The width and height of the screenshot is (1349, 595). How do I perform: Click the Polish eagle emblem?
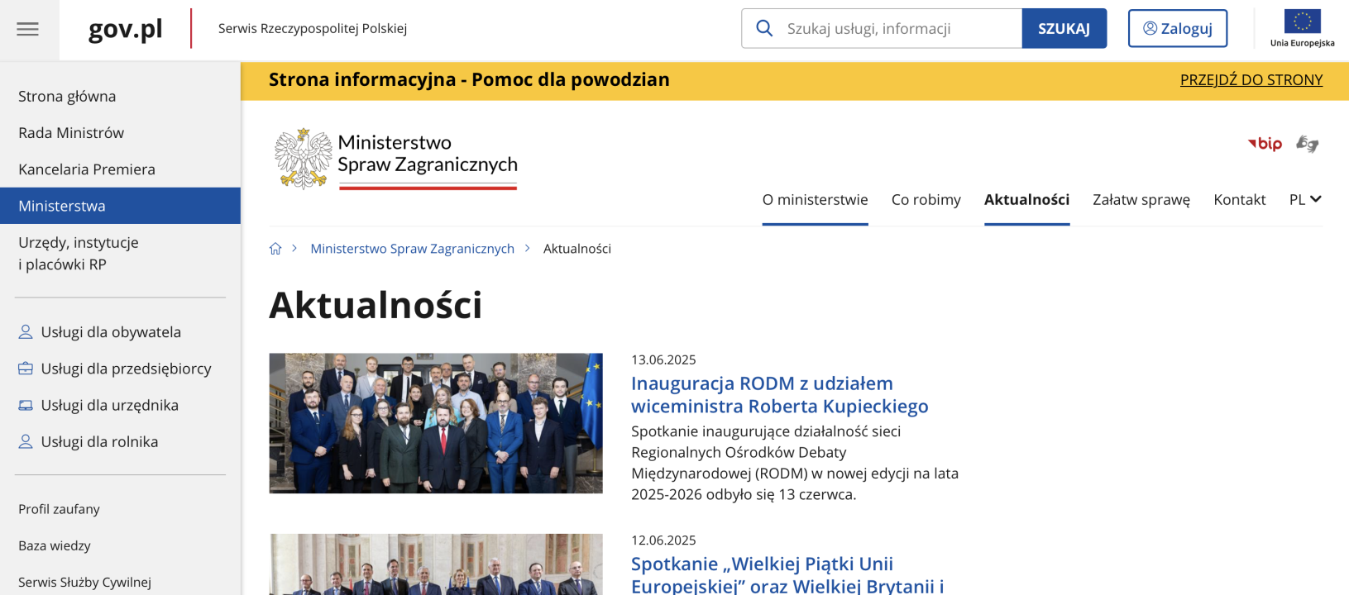303,159
